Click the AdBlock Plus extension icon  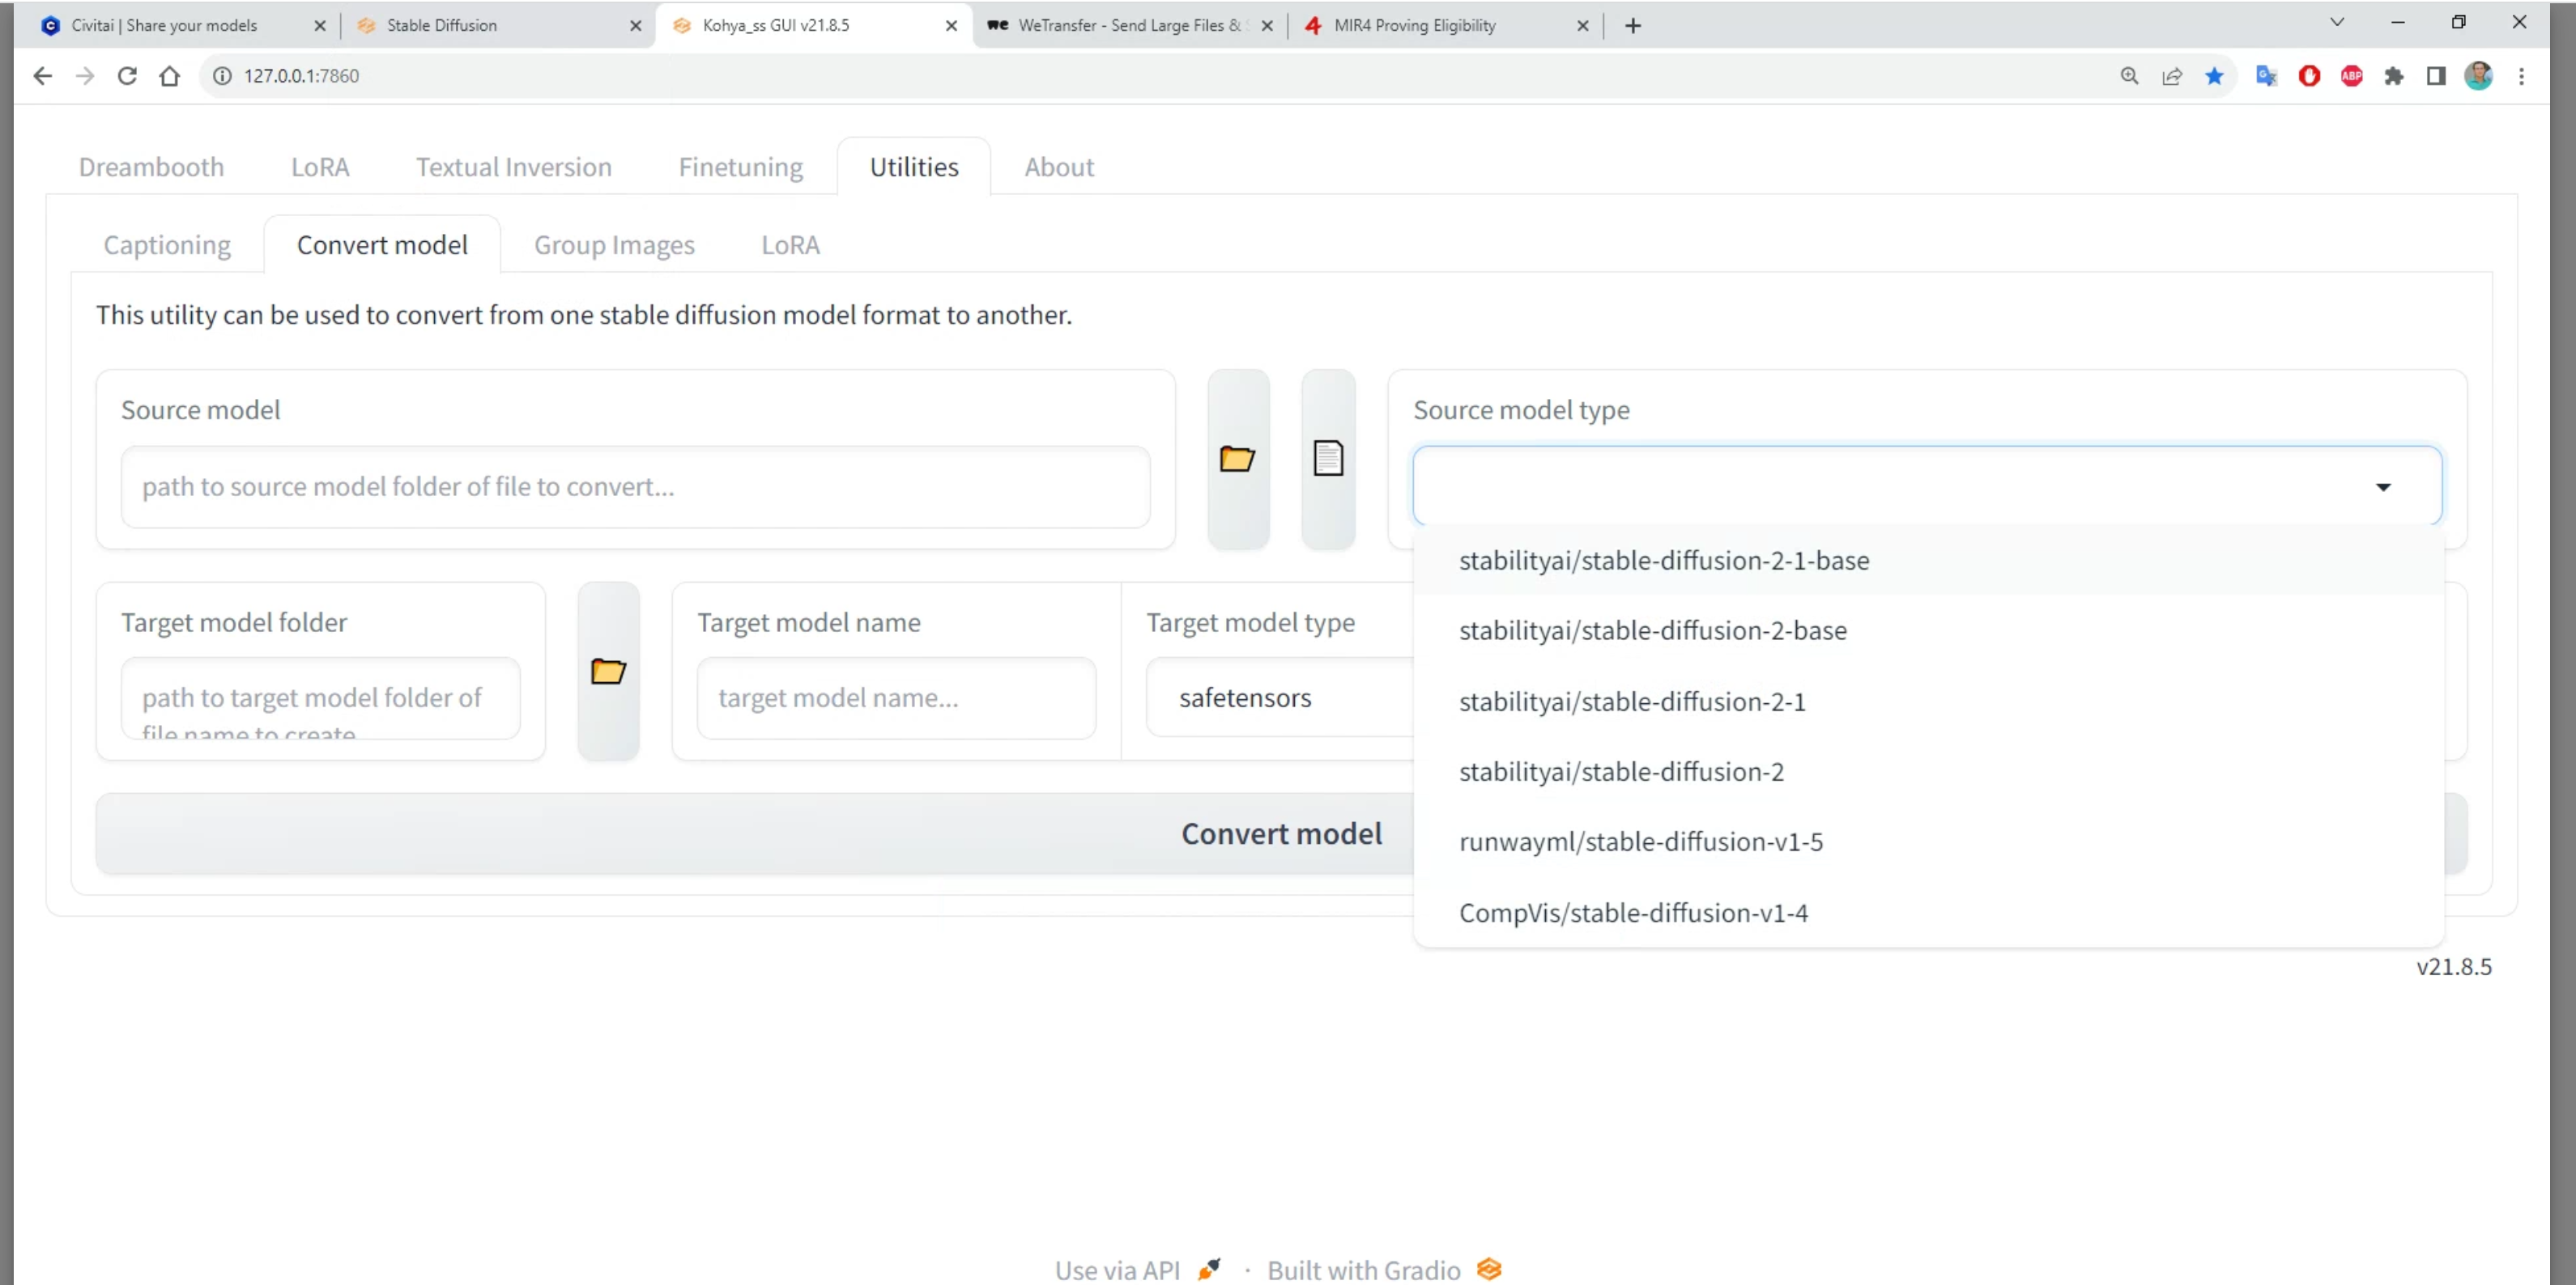click(2352, 76)
